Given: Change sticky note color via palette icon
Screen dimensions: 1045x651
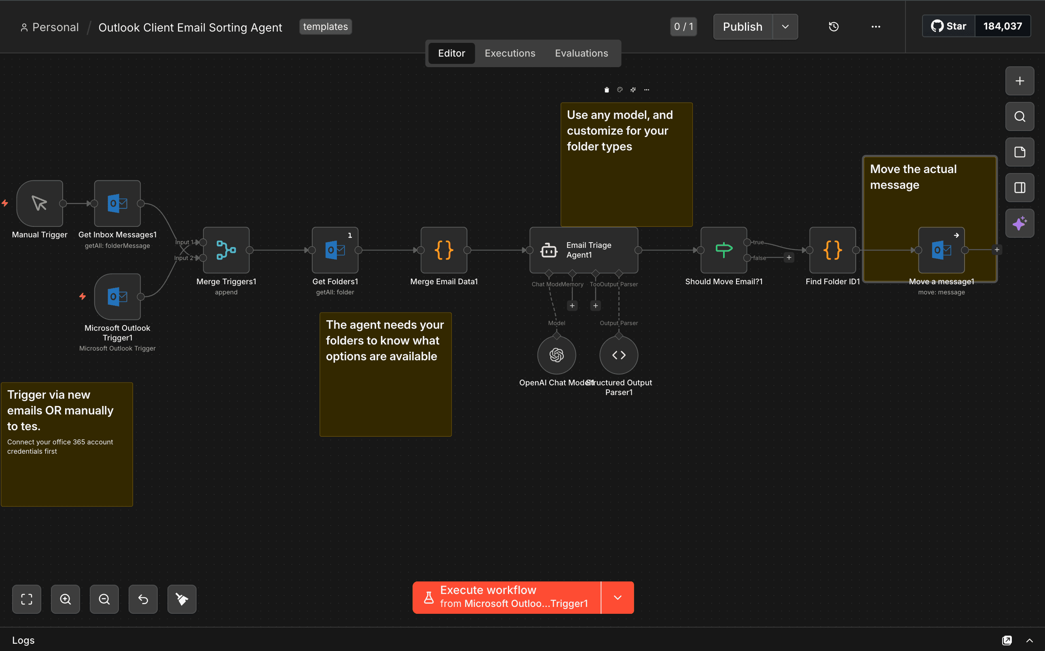Looking at the screenshot, I should tap(620, 89).
